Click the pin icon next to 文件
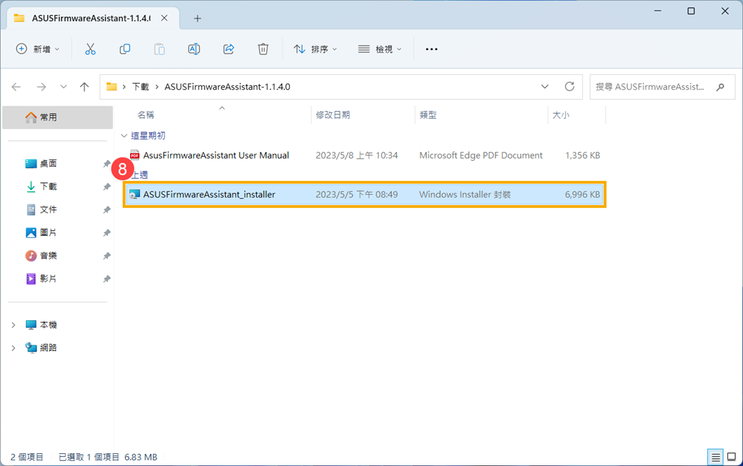 [107, 210]
